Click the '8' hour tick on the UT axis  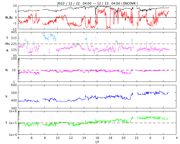pos(45,138)
